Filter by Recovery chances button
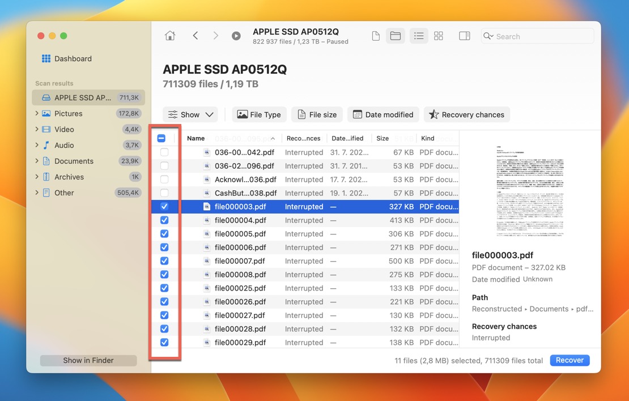 point(467,114)
